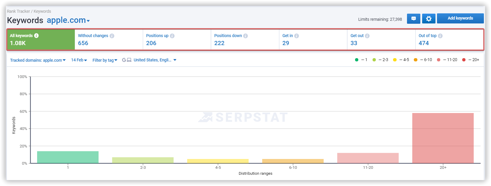491x186 pixels.
Task: Toggle positions 2-3 series in legend
Action: click(x=380, y=60)
